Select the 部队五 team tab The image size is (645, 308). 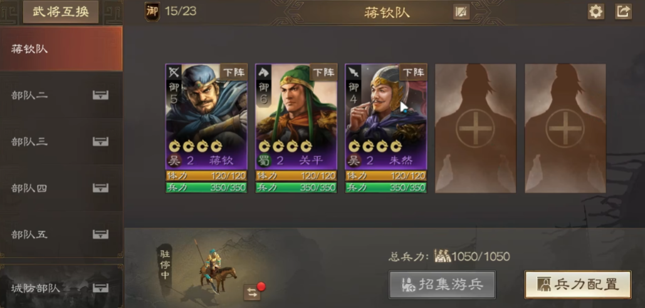(61, 235)
